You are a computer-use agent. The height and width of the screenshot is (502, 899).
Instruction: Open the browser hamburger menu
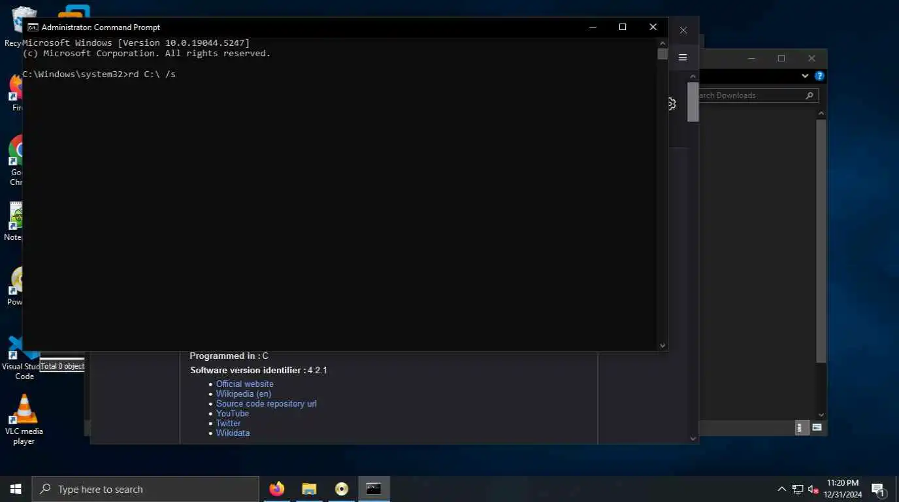tap(683, 58)
